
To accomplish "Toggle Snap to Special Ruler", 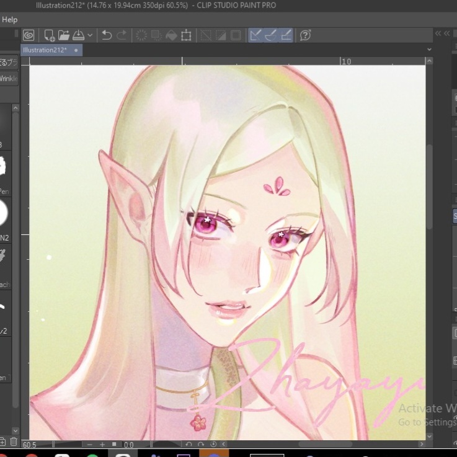I will pyautogui.click(x=270, y=35).
